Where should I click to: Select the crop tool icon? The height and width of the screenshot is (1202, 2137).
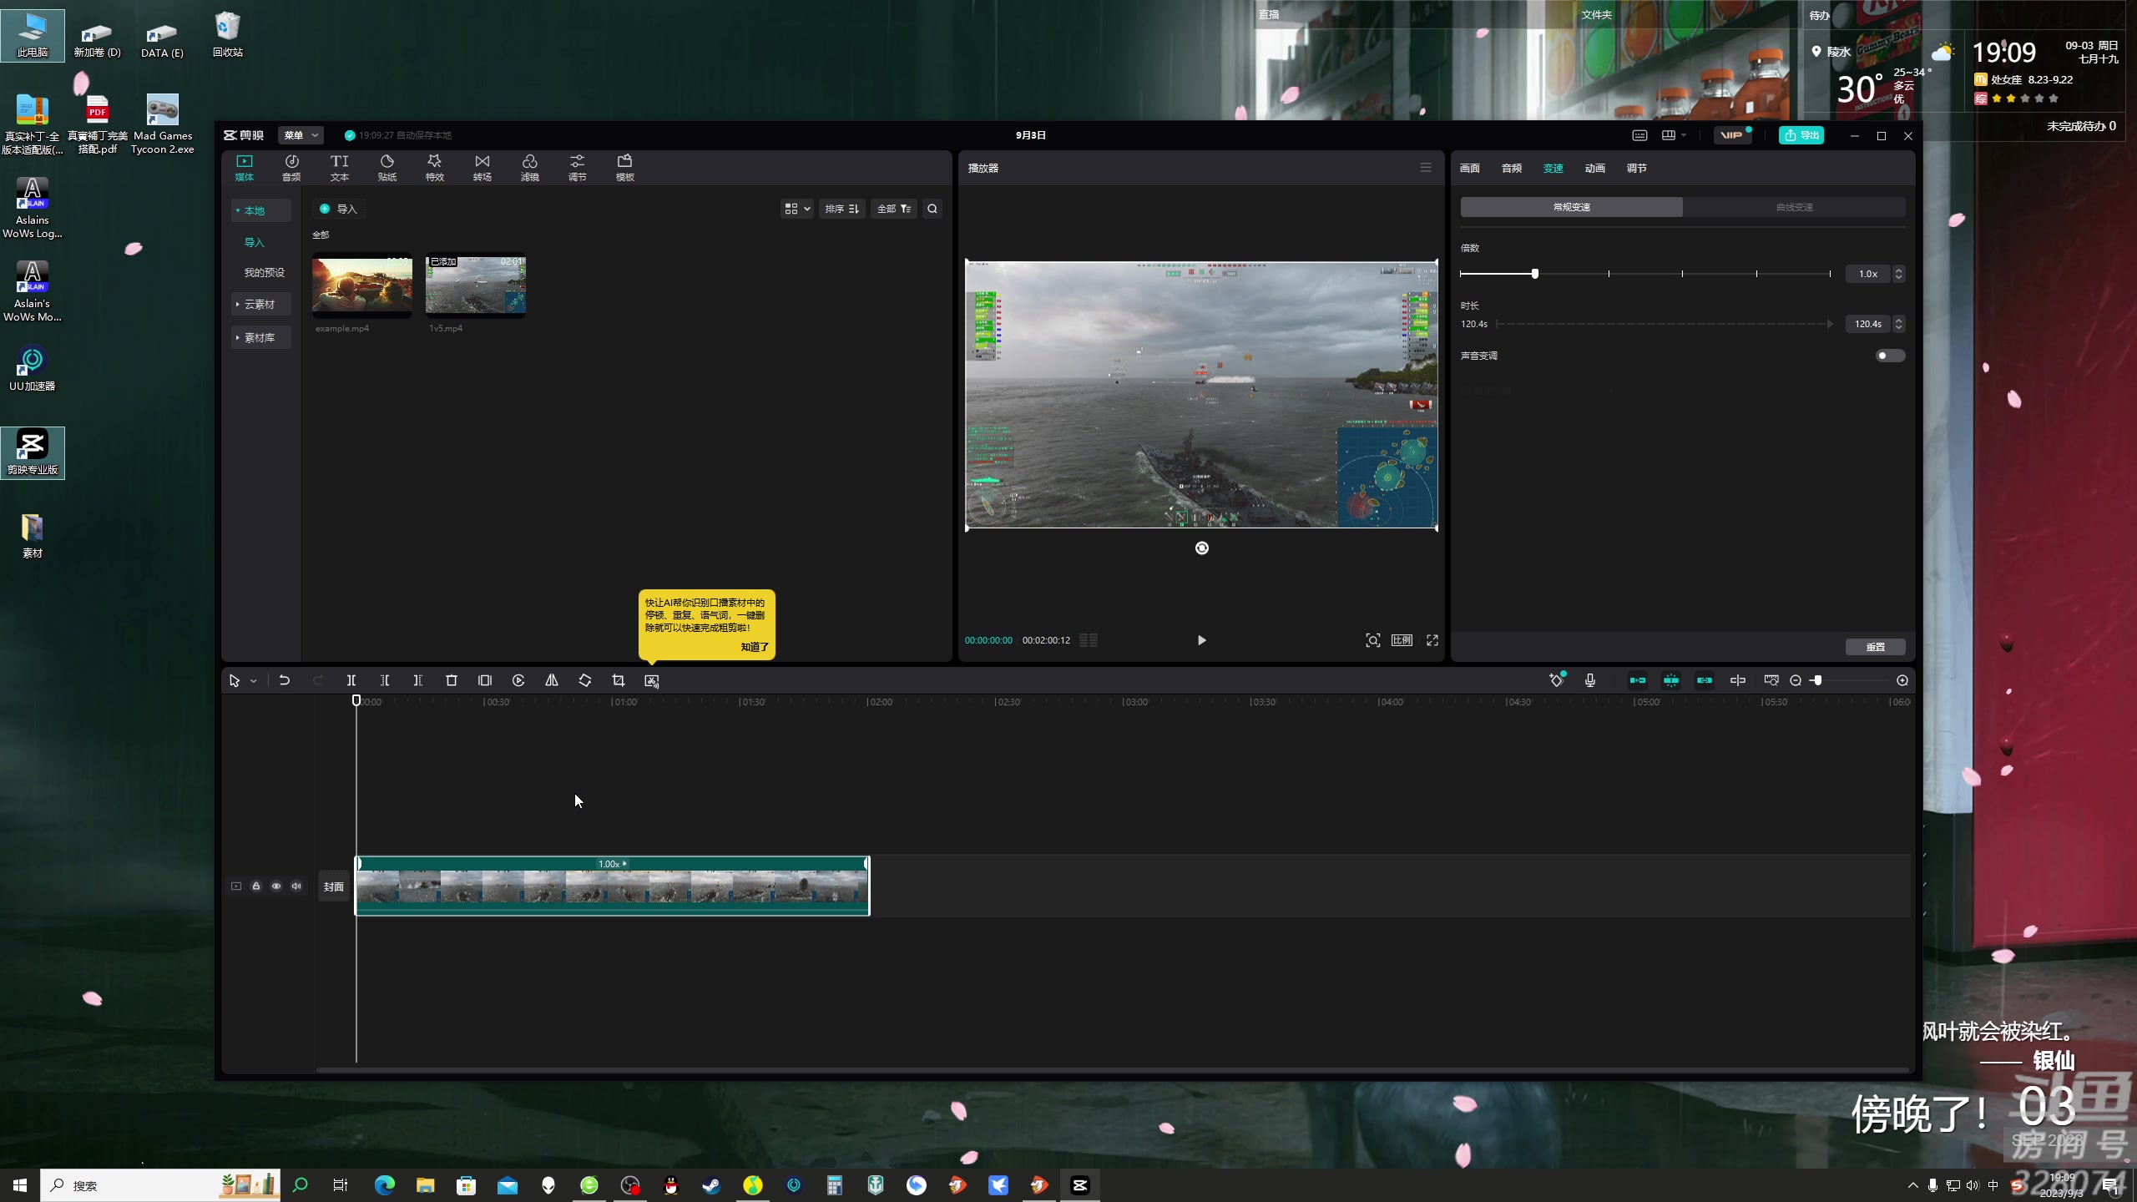[619, 680]
